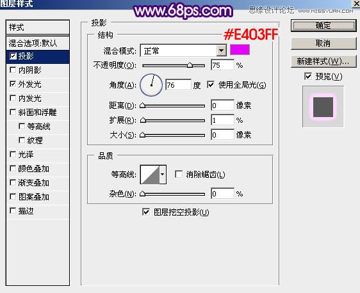Click the 距离 distance slider handle

[x=143, y=105]
